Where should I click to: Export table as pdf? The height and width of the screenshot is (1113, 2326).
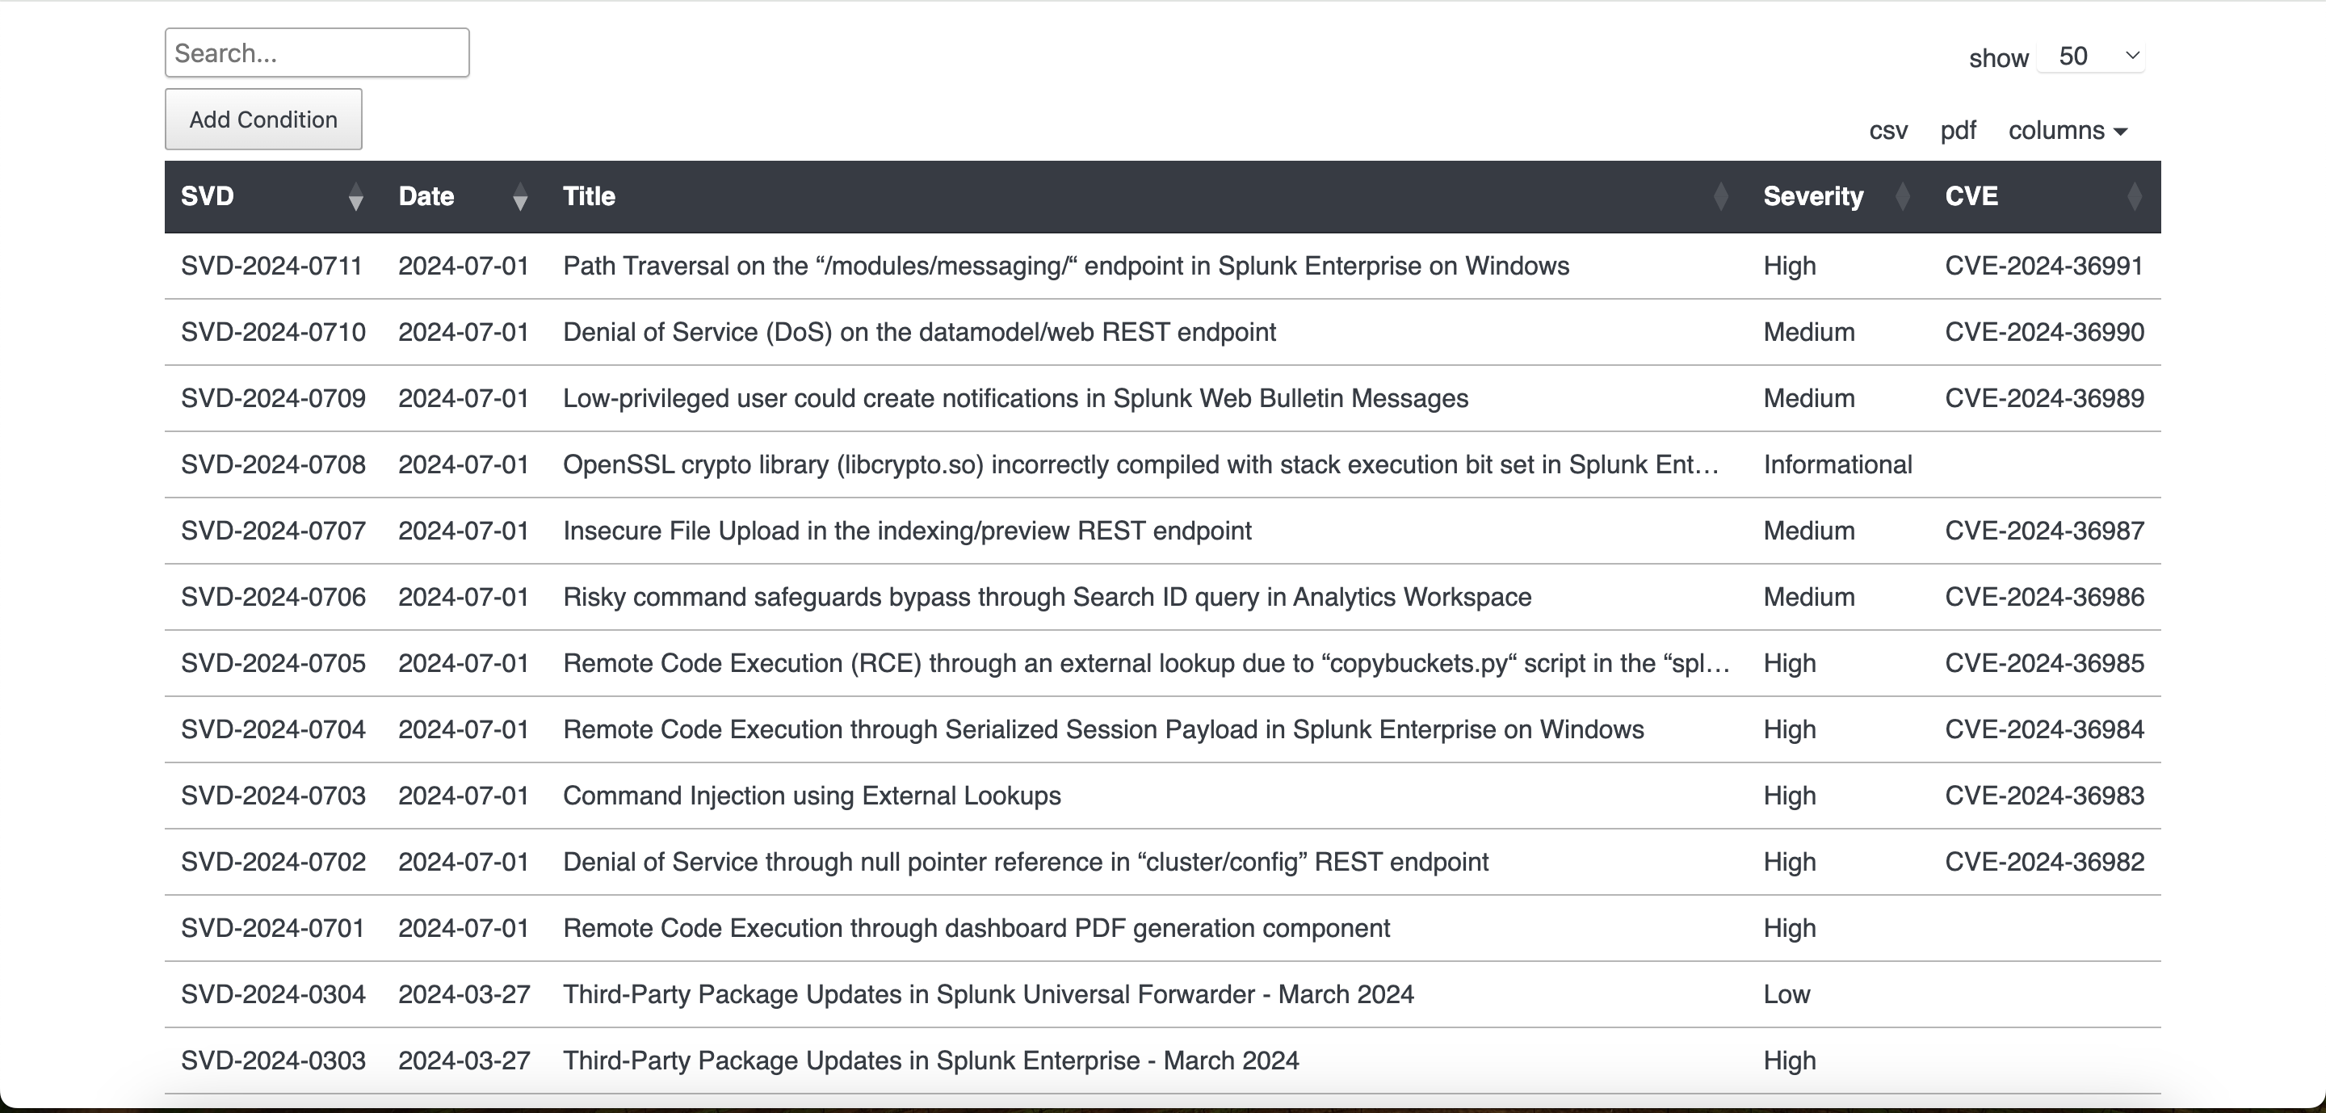1958,131
